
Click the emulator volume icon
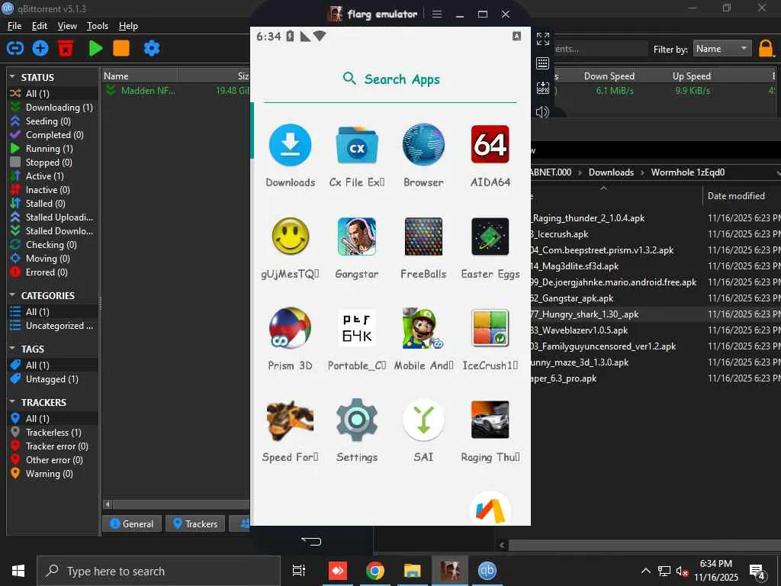[x=542, y=111]
